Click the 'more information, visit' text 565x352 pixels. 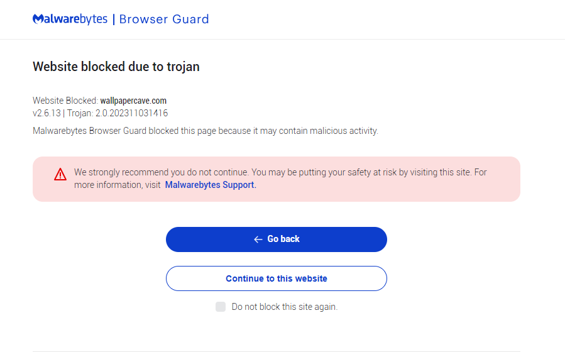(x=117, y=185)
